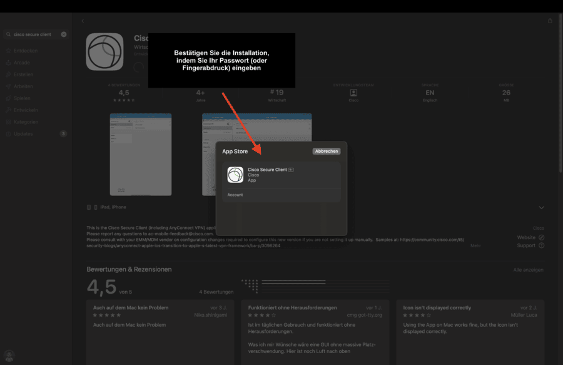Go back using the chevron above the app icon
The width and height of the screenshot is (563, 365).
point(83,21)
